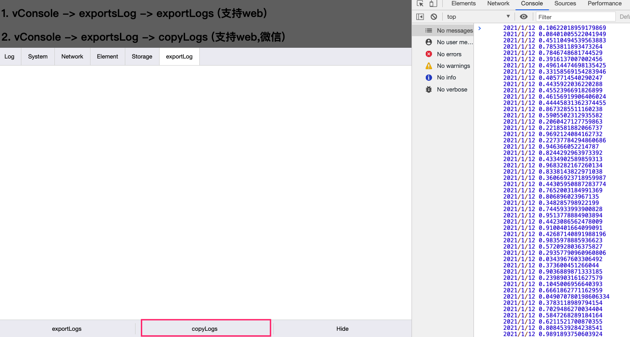This screenshot has height=337, width=630.
Task: Select log value 0.8673285511160238
Action: pos(571,109)
